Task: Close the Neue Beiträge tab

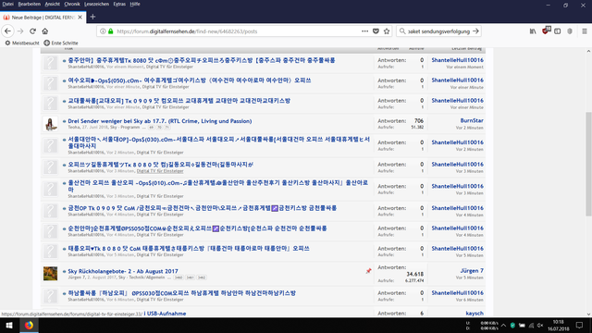Action: click(80, 18)
